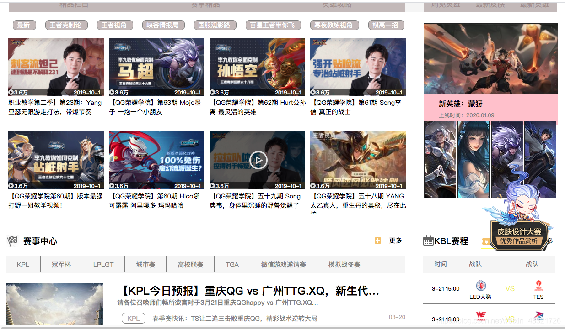Switch to the 冠军杯 tab
565x329 pixels.
[x=61, y=264]
